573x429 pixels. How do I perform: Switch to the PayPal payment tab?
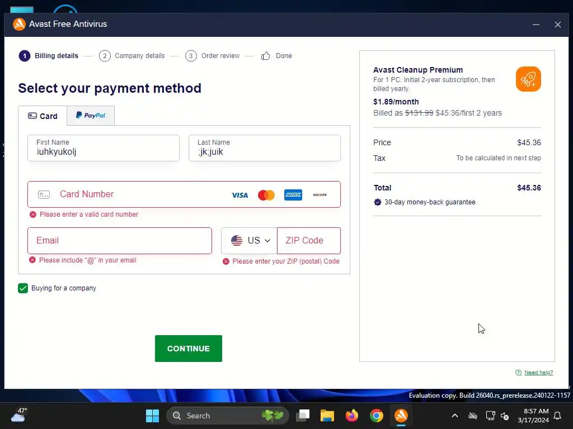point(91,115)
